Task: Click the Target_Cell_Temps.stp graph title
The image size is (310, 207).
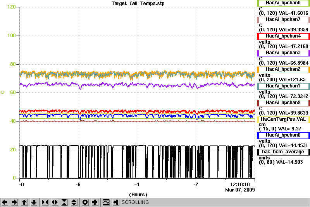Action: pyautogui.click(x=138, y=3)
